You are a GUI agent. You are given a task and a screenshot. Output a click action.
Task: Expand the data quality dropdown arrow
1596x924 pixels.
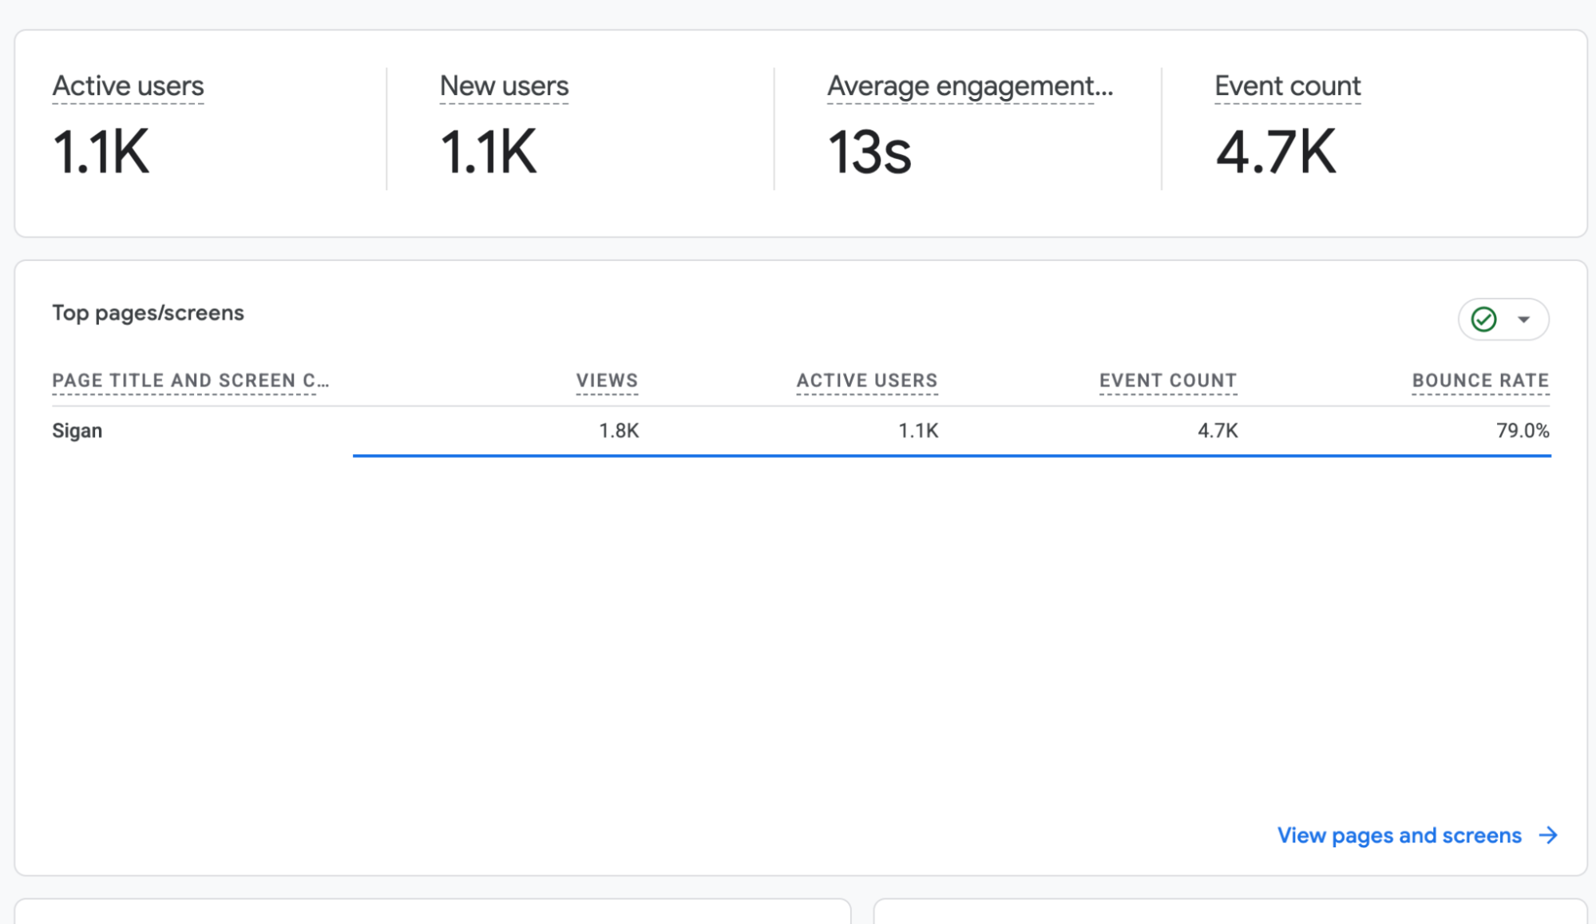point(1523,319)
